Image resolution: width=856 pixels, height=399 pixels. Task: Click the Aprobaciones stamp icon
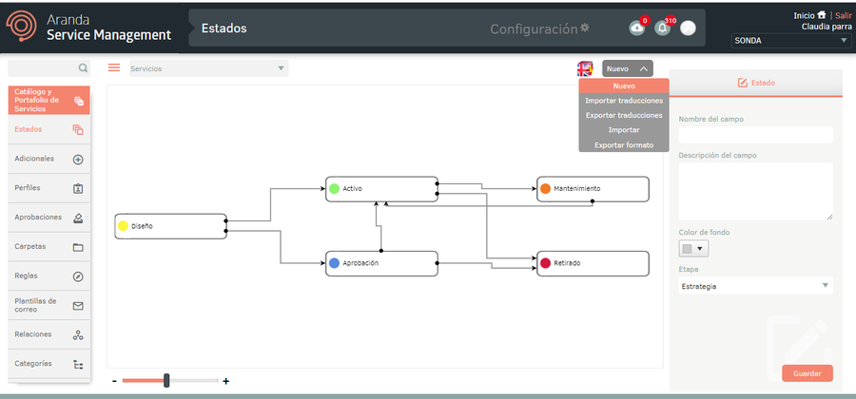(x=78, y=218)
